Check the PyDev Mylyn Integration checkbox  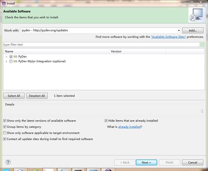pyautogui.click(x=11, y=61)
